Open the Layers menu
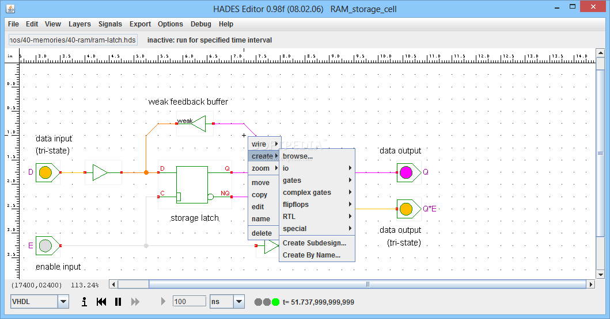Viewport: 610px width, 319px height. pos(79,24)
